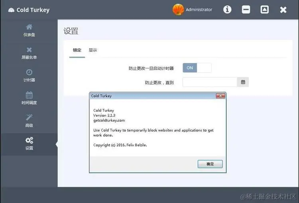This screenshot has height=203, width=299.
Task: Close the Cold Turkey about dialog
Action: 220,96
